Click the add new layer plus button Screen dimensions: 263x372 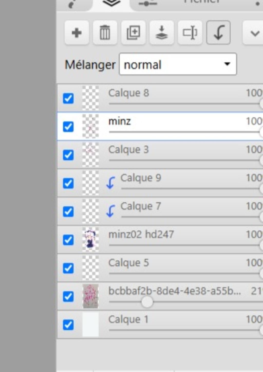point(77,33)
